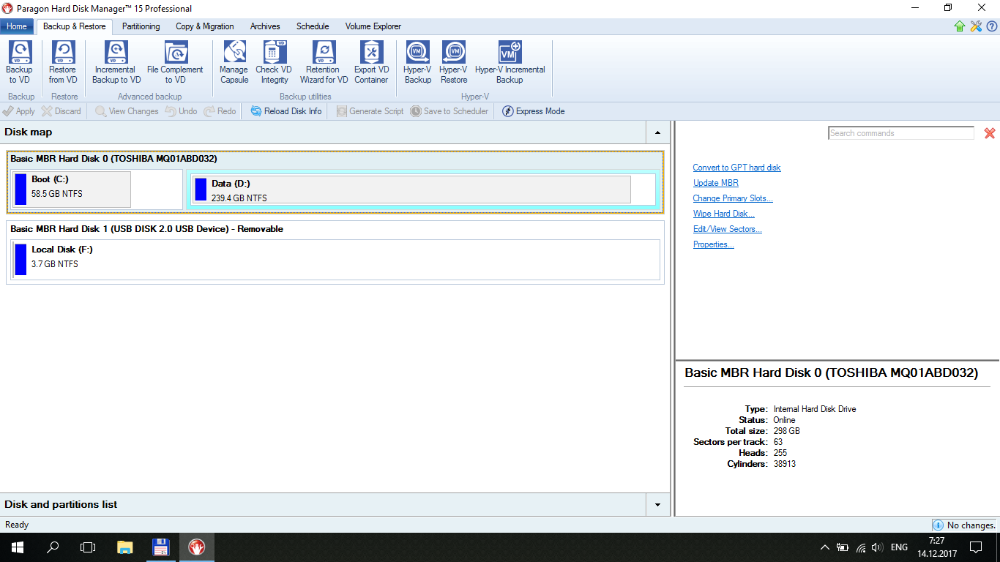The height and width of the screenshot is (562, 1000).
Task: Reload Disk Info
Action: click(286, 111)
